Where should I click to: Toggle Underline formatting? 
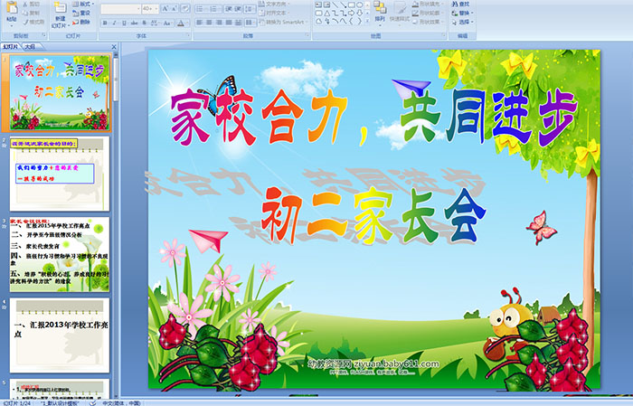click(x=125, y=23)
